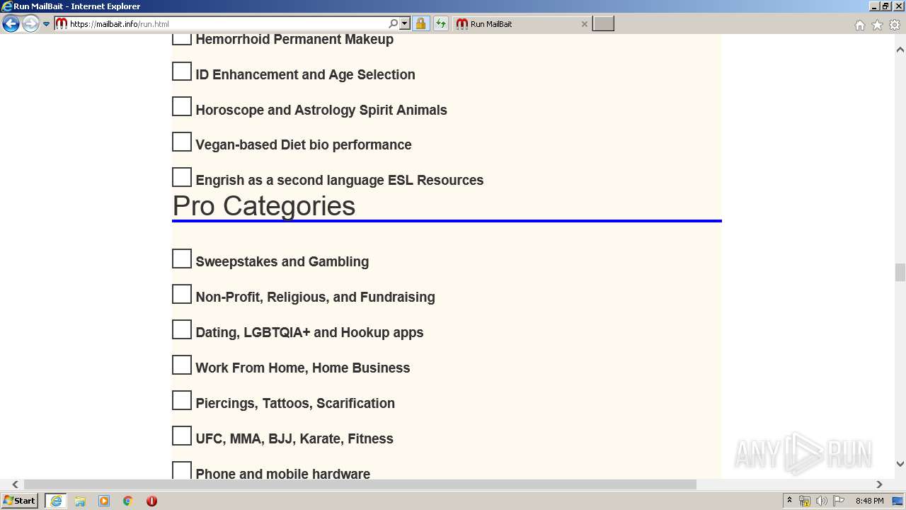Tick Dating, LGBTQIA+ and Hookup apps
The image size is (906, 510).
182,329
